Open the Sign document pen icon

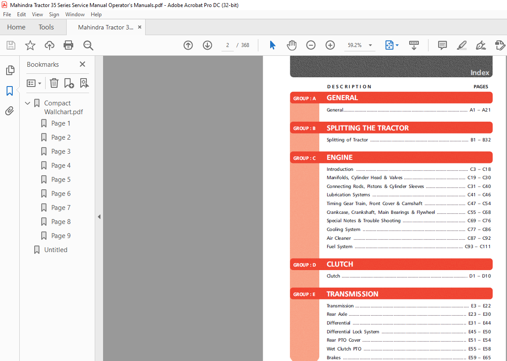coord(481,45)
